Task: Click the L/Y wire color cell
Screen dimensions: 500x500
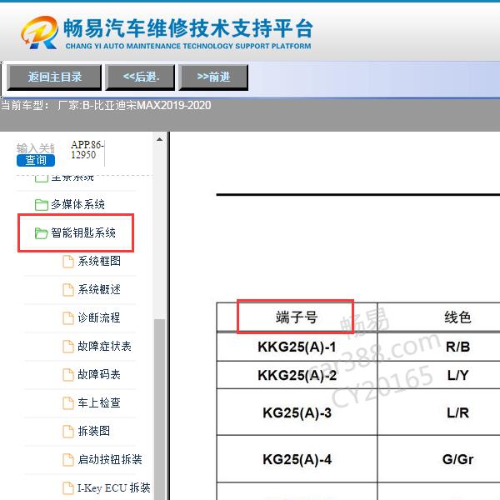Action: tap(457, 375)
